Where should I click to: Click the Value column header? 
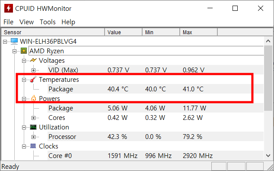click(123, 32)
